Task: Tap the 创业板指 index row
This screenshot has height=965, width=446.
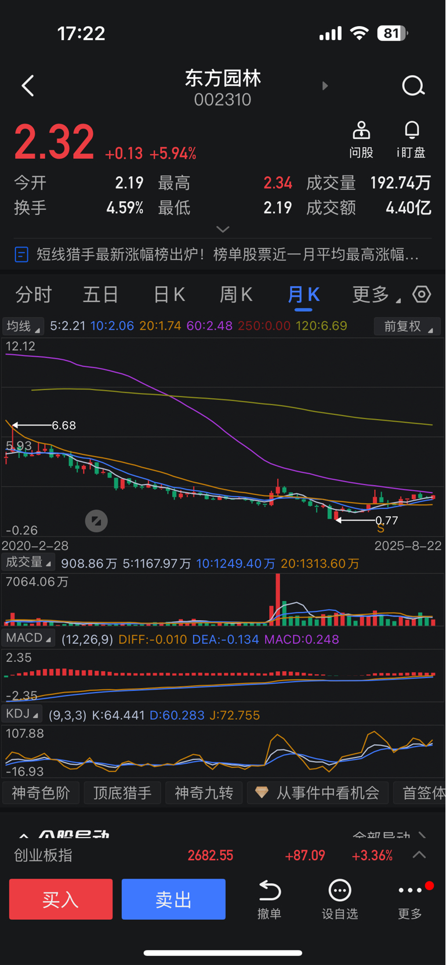Action: [x=223, y=855]
